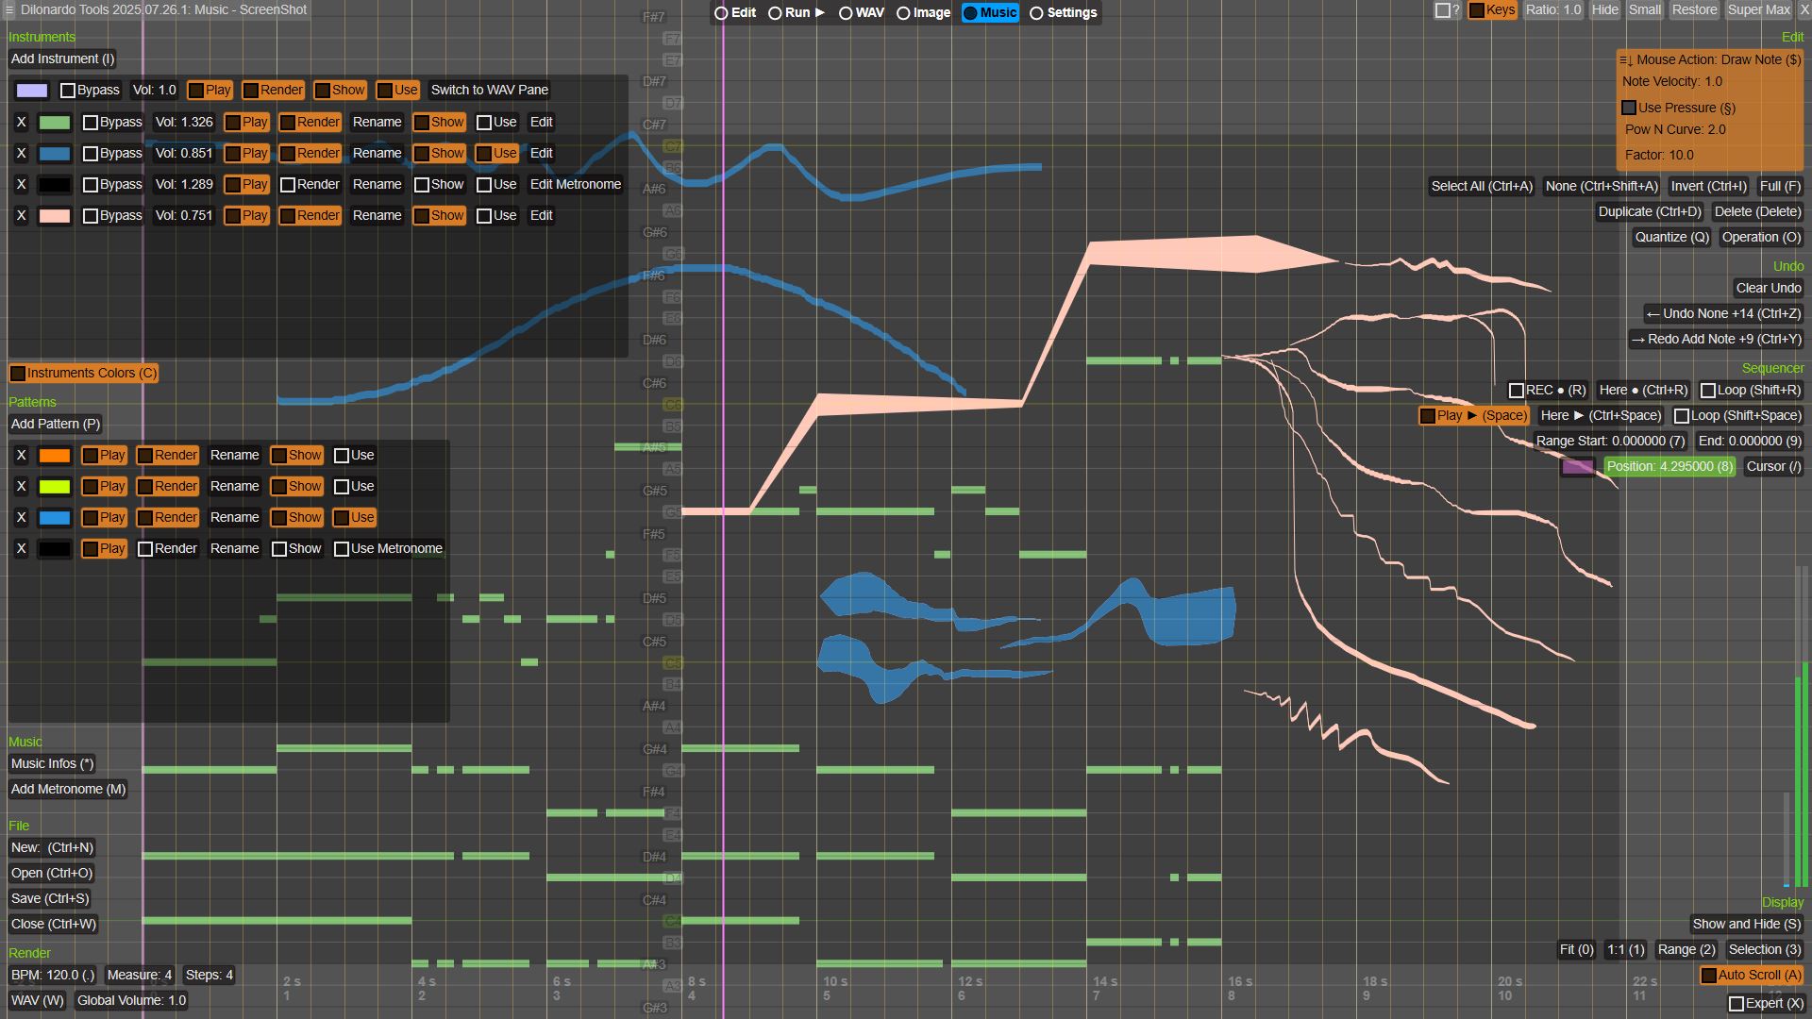Toggle Expert (X) mode checkbox
Image resolution: width=1812 pixels, height=1019 pixels.
(x=1736, y=1003)
